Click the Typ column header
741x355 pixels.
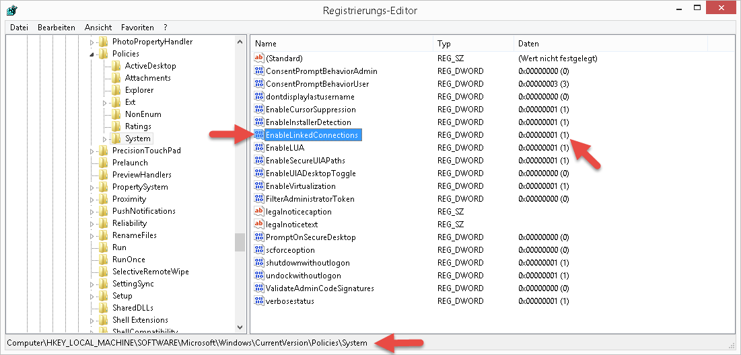click(444, 44)
